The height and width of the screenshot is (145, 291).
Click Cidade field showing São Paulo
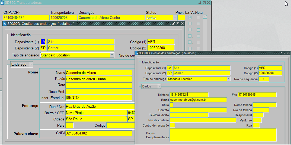pos(96,119)
